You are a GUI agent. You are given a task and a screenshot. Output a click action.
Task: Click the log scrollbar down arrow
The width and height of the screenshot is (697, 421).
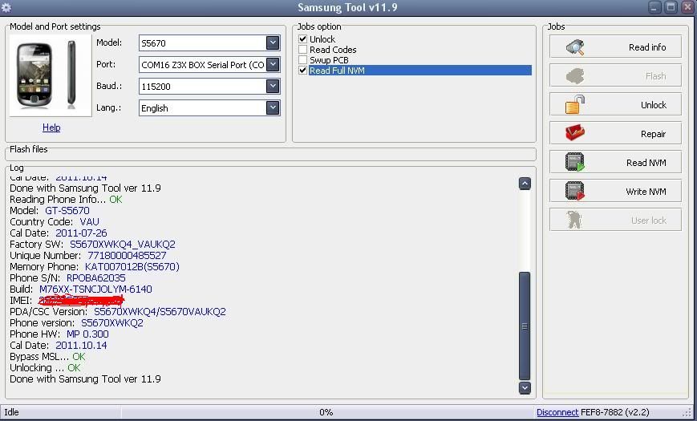[x=525, y=387]
